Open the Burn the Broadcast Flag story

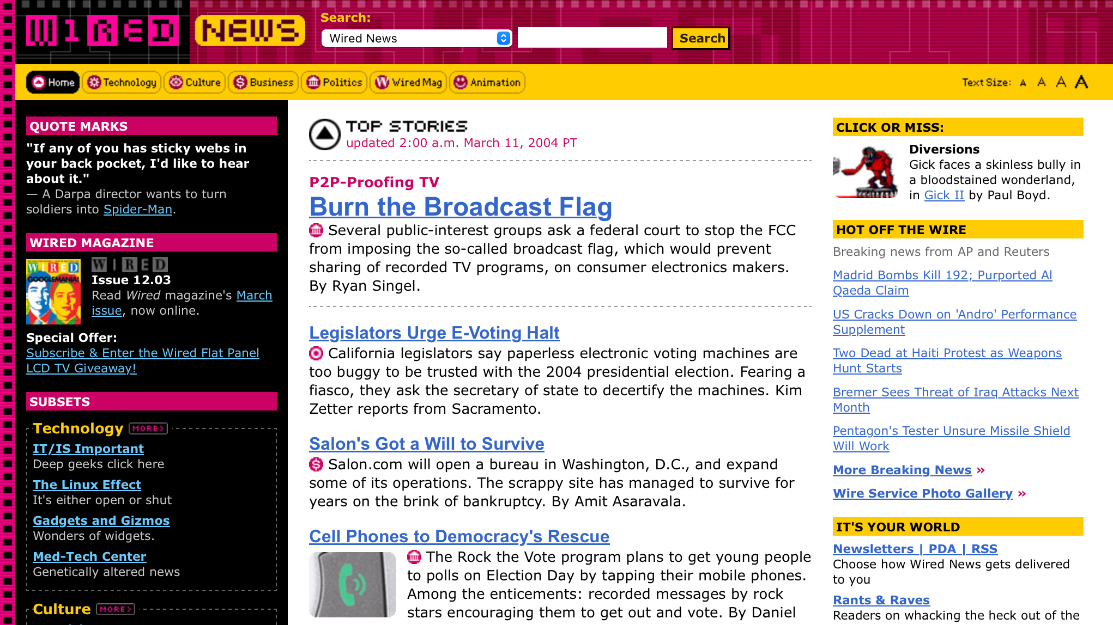[x=461, y=207]
